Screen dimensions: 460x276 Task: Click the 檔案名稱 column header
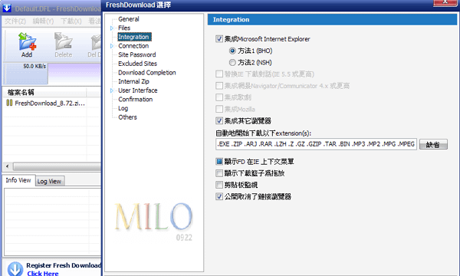(x=44, y=93)
